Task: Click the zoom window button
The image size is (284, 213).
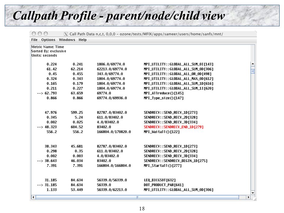Action: tap(46, 34)
